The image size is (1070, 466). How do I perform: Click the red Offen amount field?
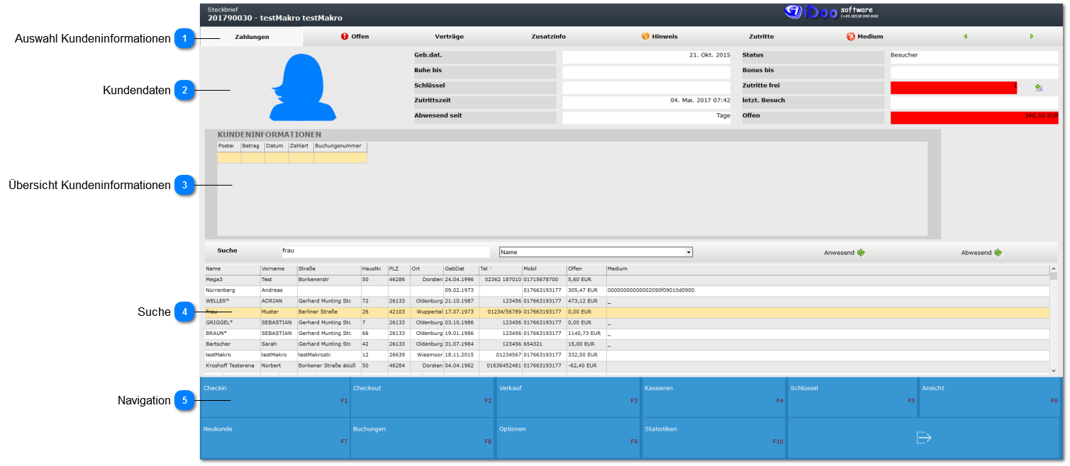974,118
